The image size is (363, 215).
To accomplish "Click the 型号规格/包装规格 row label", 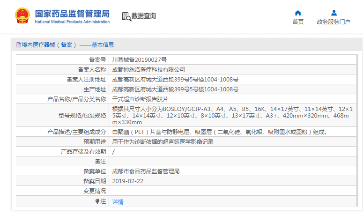I will tap(82, 115).
